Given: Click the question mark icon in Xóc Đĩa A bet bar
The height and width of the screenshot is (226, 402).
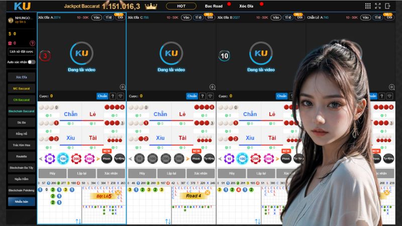Looking at the screenshot, I should 113,96.
